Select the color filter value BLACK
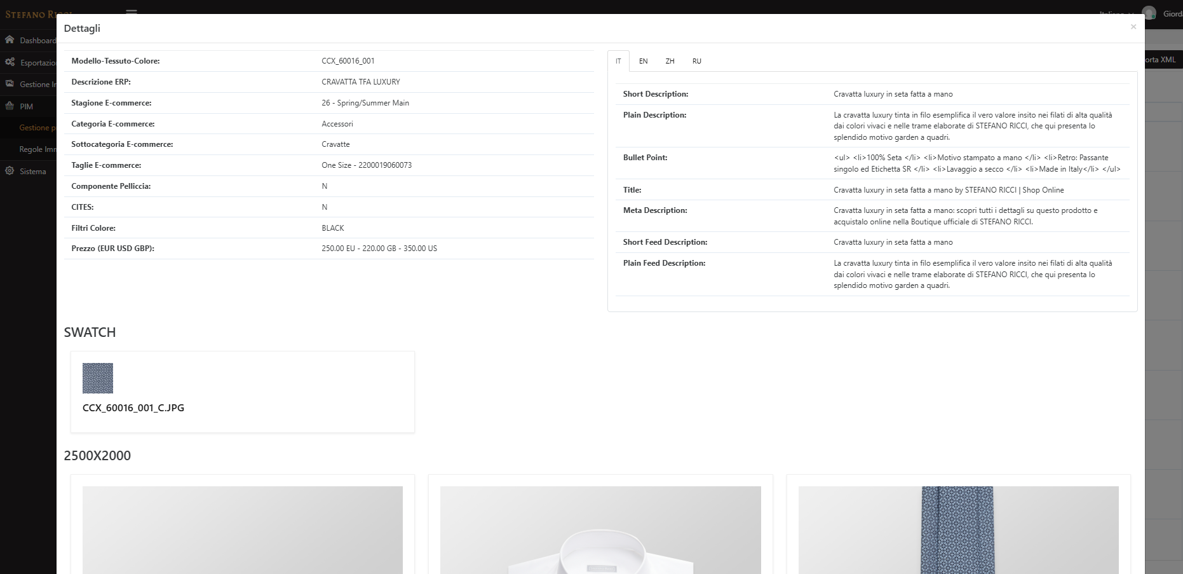 coord(333,228)
